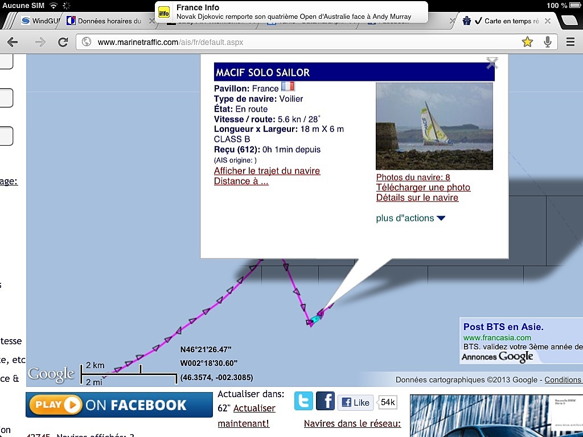Switch to the Données horaires du tab
The image size is (583, 437).
click(x=105, y=21)
